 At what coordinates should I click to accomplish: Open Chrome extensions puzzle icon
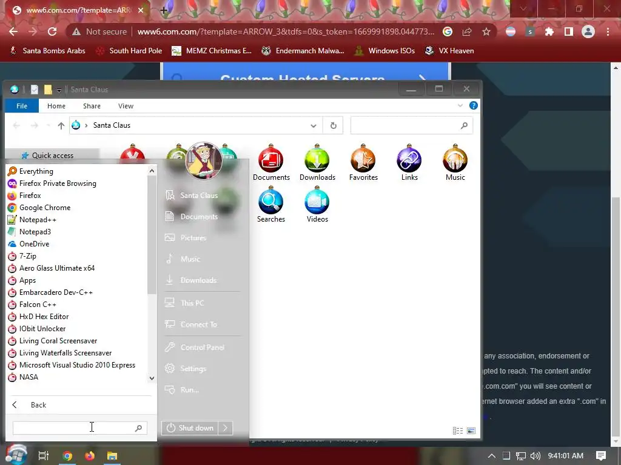click(549, 31)
